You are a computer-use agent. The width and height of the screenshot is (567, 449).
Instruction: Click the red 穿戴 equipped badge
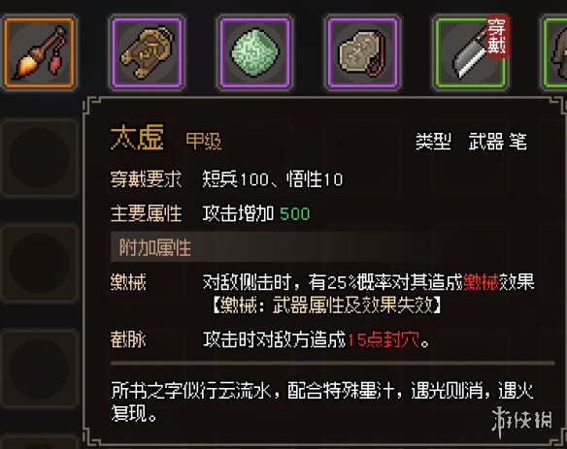coord(497,37)
